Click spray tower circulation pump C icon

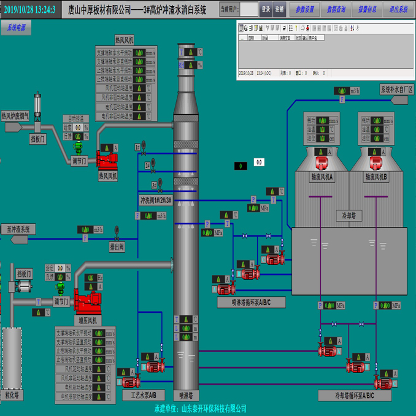tap(275, 259)
